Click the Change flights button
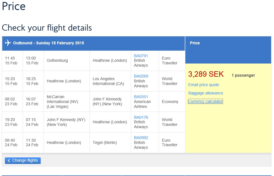The width and height of the screenshot is (274, 176). (x=23, y=161)
